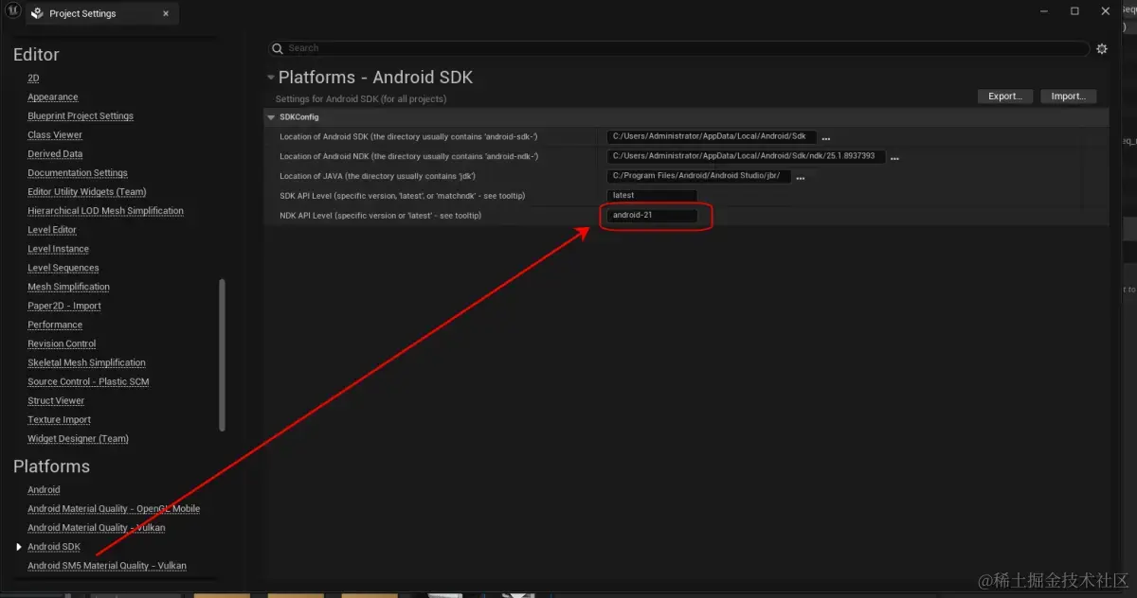The image size is (1137, 598).
Task: Click the Import... button
Action: [1068, 97]
